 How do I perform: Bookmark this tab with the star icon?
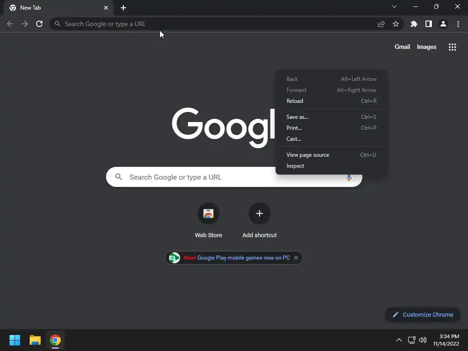point(396,24)
